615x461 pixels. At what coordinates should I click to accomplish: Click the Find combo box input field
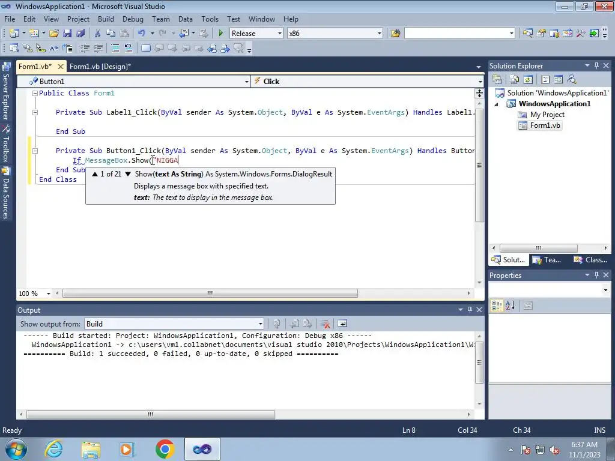point(456,34)
